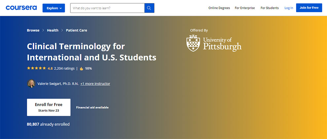The width and height of the screenshot is (327, 139).
Task: Open Online Degrees menu item
Action: pos(219,8)
